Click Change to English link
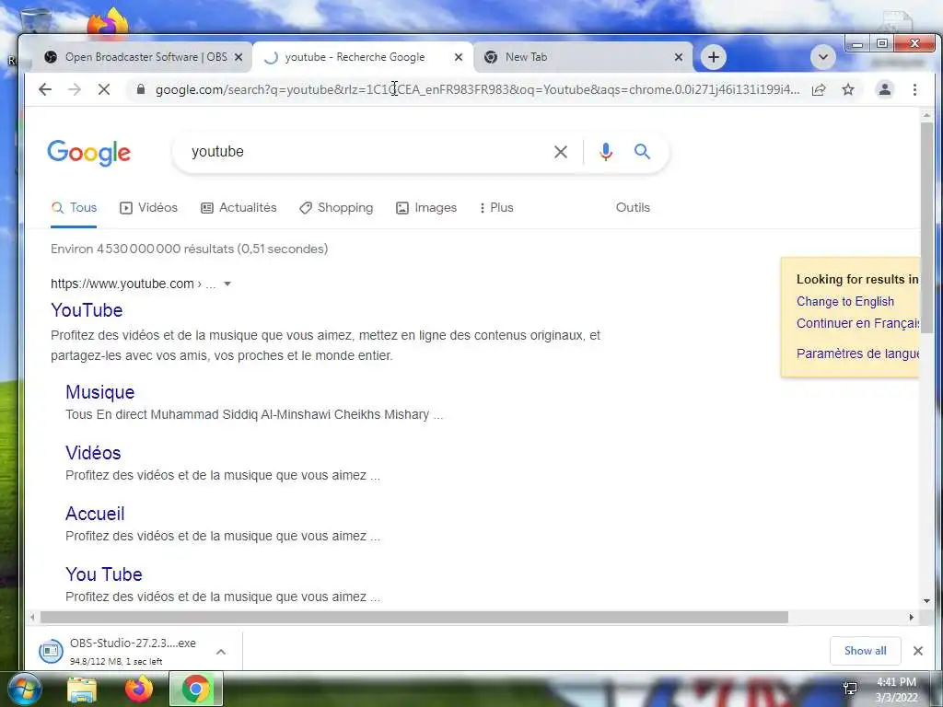 (x=845, y=302)
